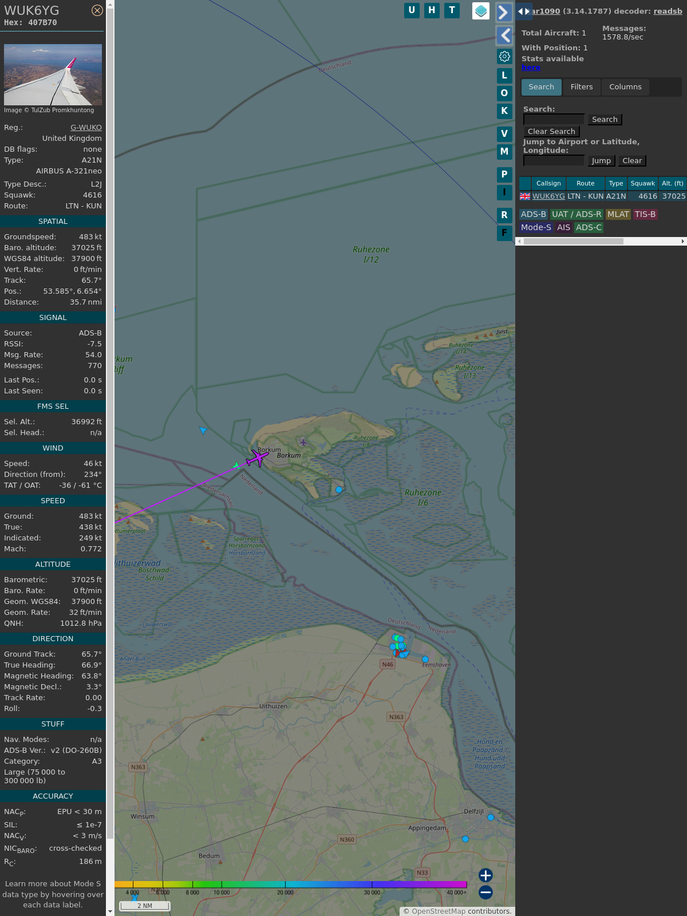Click the right-chevron expand sidebar button
This screenshot has height=916, width=687.
coord(504,12)
